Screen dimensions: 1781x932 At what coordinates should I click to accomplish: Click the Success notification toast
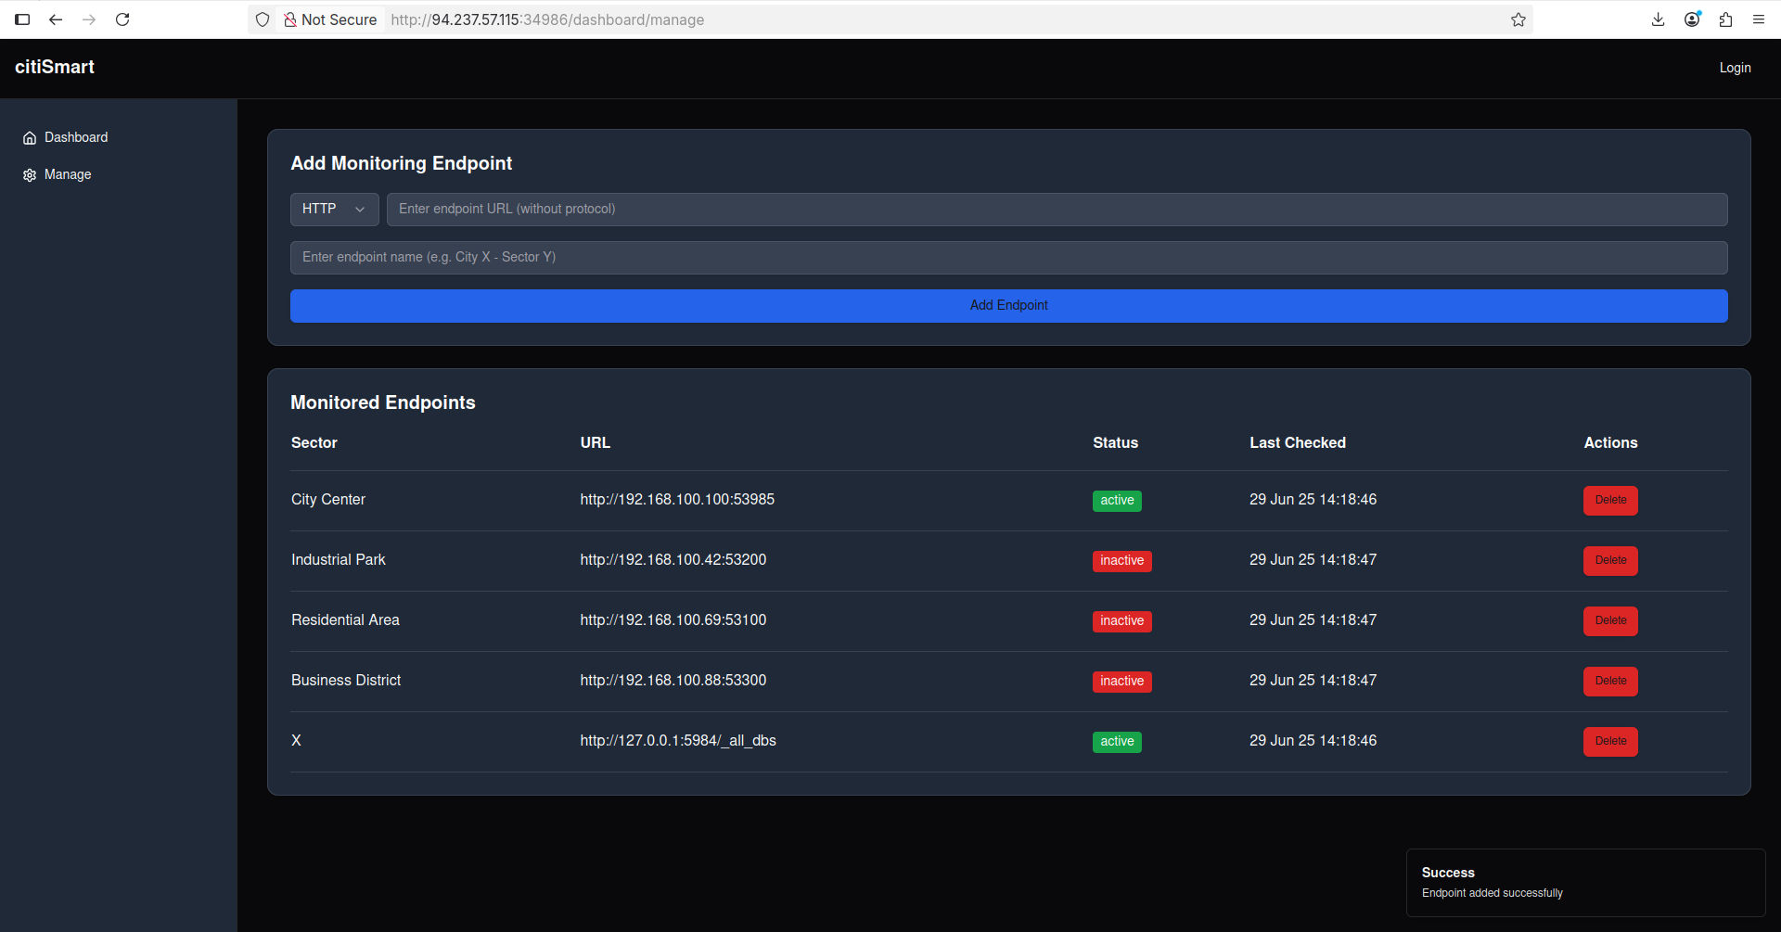click(1585, 883)
